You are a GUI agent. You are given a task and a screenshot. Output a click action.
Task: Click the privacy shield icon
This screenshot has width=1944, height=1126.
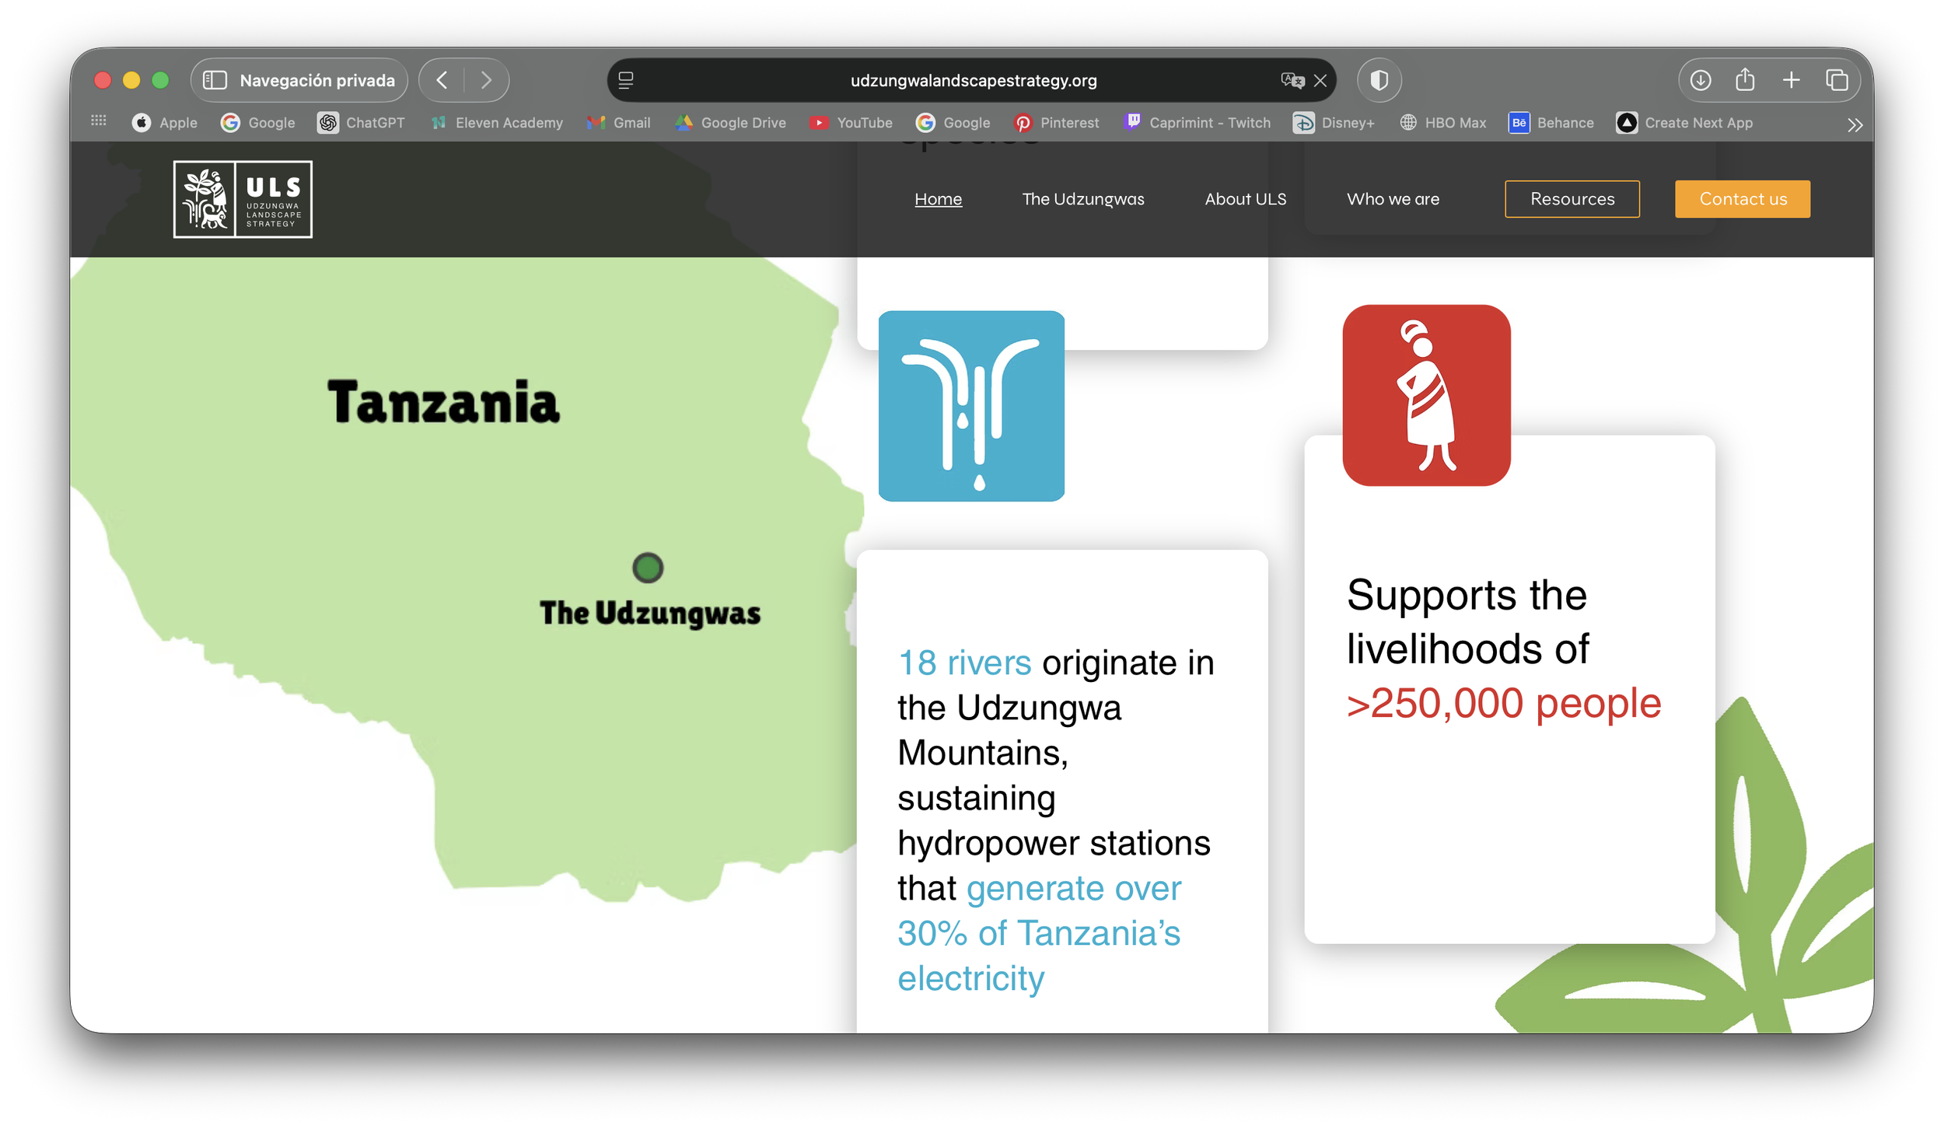[1379, 80]
